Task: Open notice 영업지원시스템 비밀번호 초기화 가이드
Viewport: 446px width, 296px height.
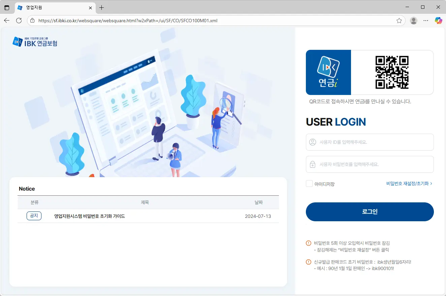Action: click(90, 216)
